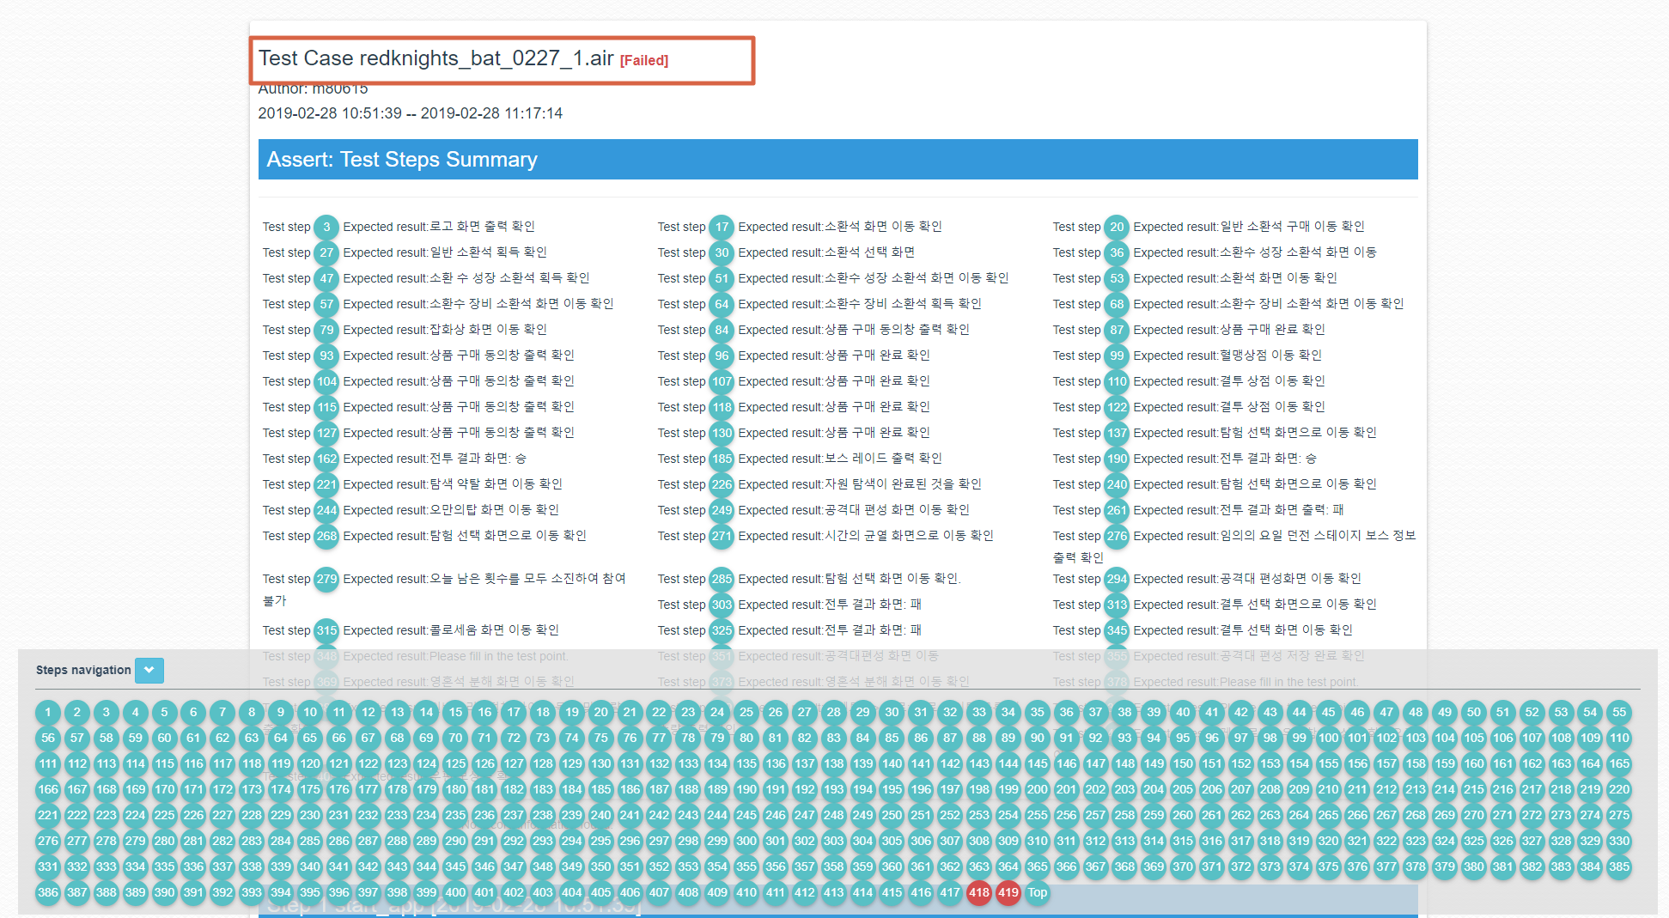Open summary step 315 badge for 콜로세움 화면 이동
The height and width of the screenshot is (918, 1669).
tap(326, 630)
